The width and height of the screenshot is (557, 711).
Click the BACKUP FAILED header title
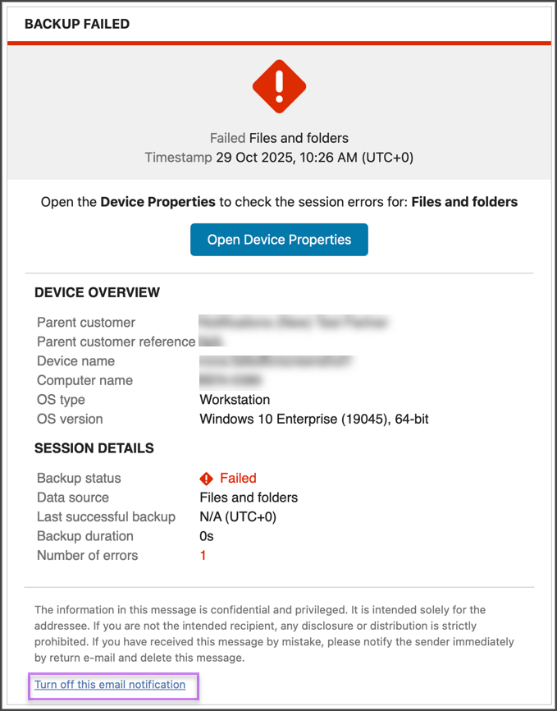click(77, 24)
